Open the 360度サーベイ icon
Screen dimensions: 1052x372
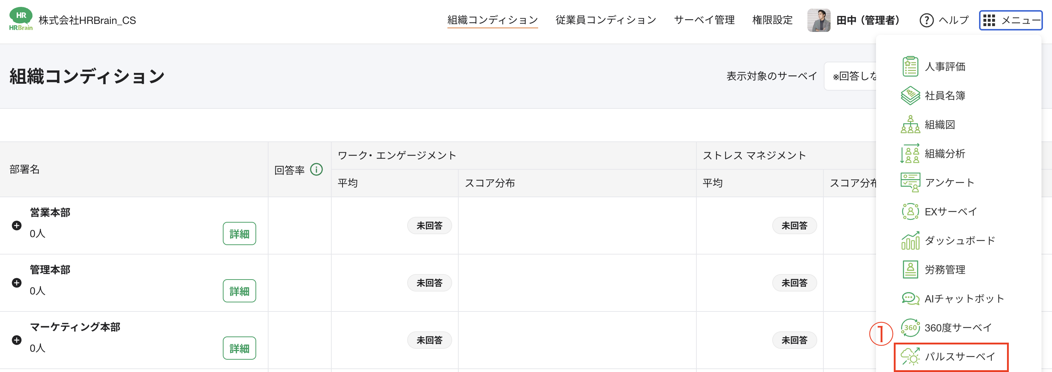[910, 327]
